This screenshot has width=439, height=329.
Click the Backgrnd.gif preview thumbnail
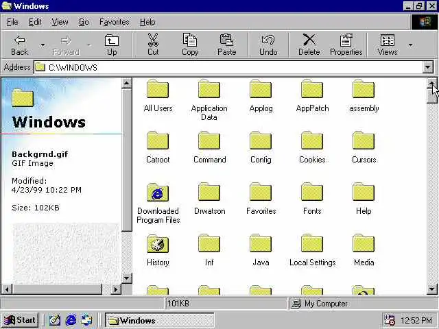66,253
